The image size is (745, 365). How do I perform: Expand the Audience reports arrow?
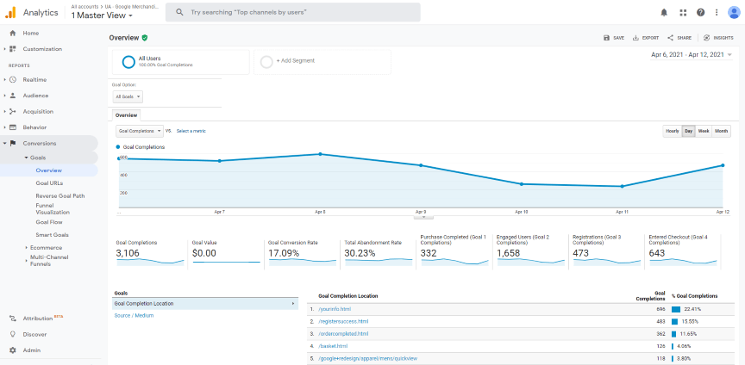(4, 96)
